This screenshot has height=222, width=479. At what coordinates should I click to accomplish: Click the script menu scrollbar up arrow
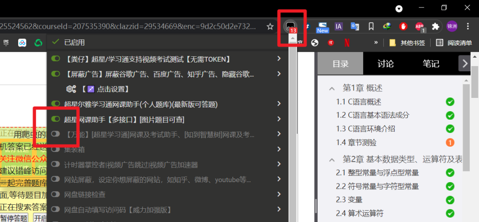point(293,39)
